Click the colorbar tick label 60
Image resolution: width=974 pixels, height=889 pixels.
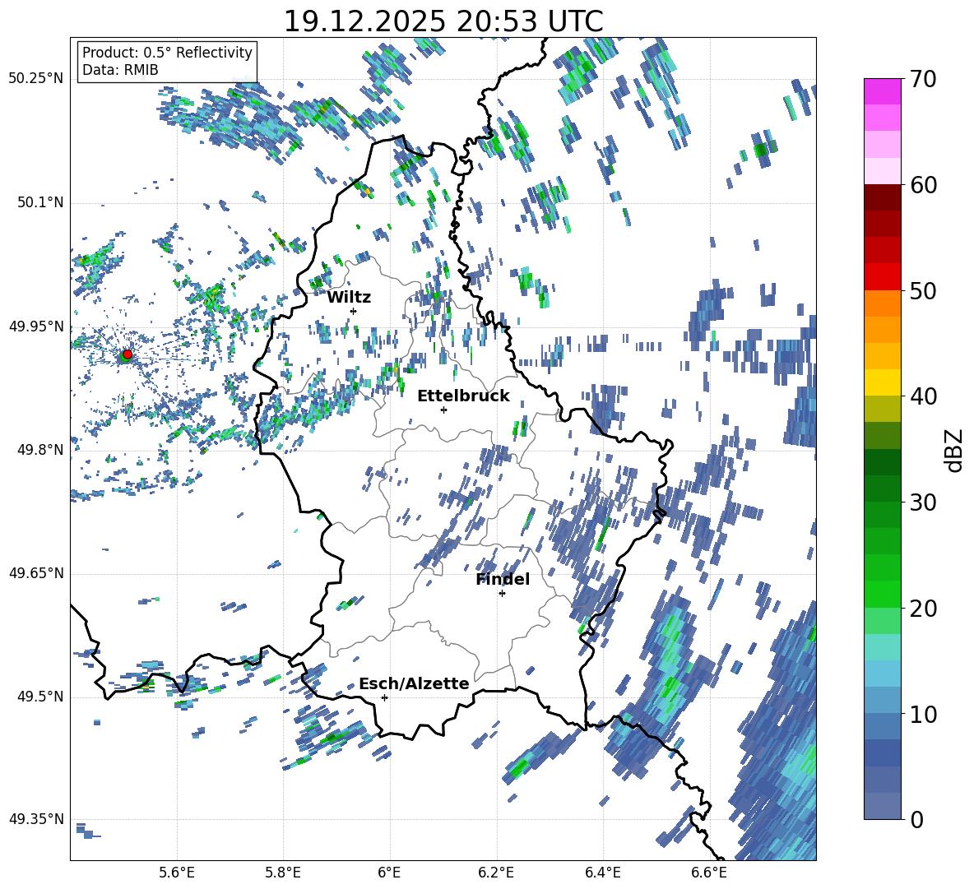point(923,184)
